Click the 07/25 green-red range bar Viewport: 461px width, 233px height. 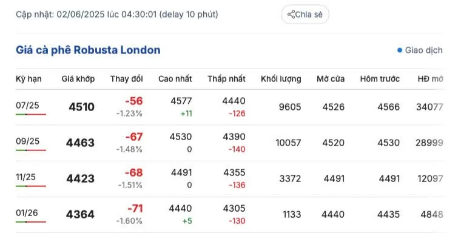tap(31, 114)
